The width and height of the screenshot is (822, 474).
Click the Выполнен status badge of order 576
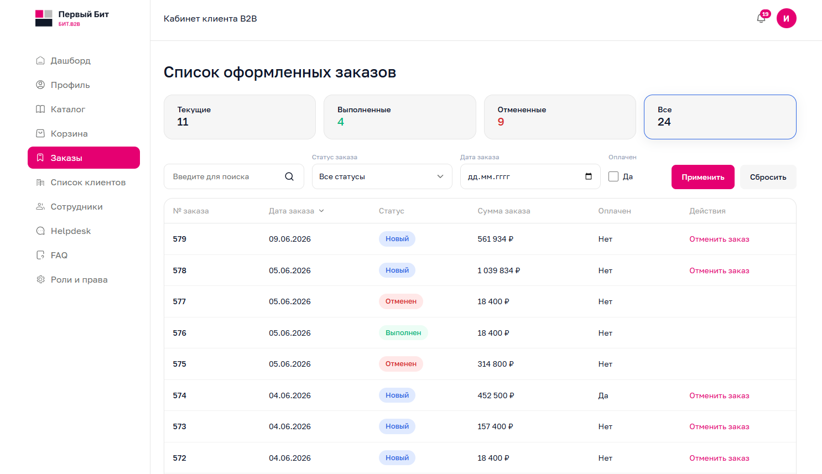[403, 333]
